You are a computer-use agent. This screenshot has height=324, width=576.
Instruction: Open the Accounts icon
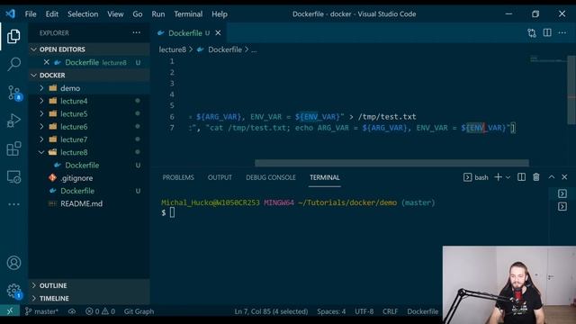click(13, 263)
